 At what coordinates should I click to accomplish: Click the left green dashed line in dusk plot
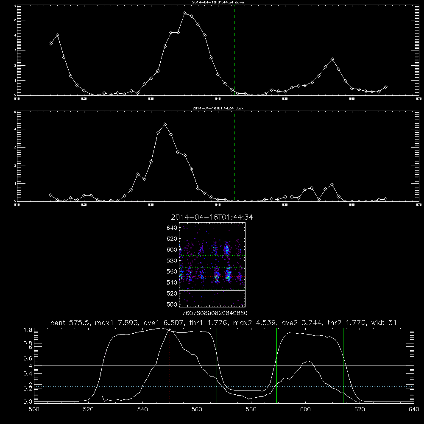tap(135, 156)
